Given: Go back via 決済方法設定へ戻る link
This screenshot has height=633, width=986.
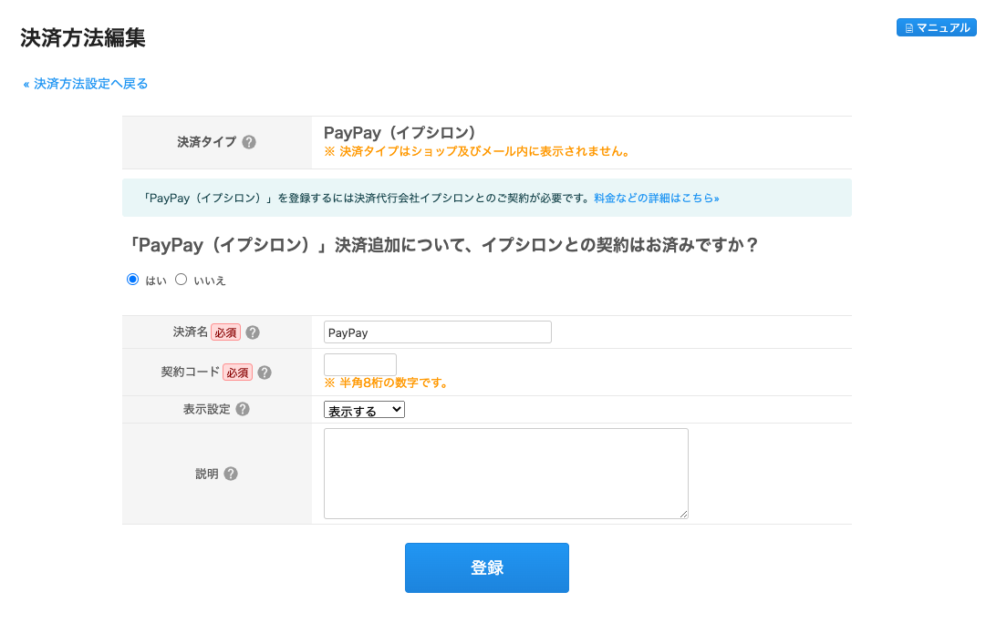Looking at the screenshot, I should pyautogui.click(x=86, y=84).
